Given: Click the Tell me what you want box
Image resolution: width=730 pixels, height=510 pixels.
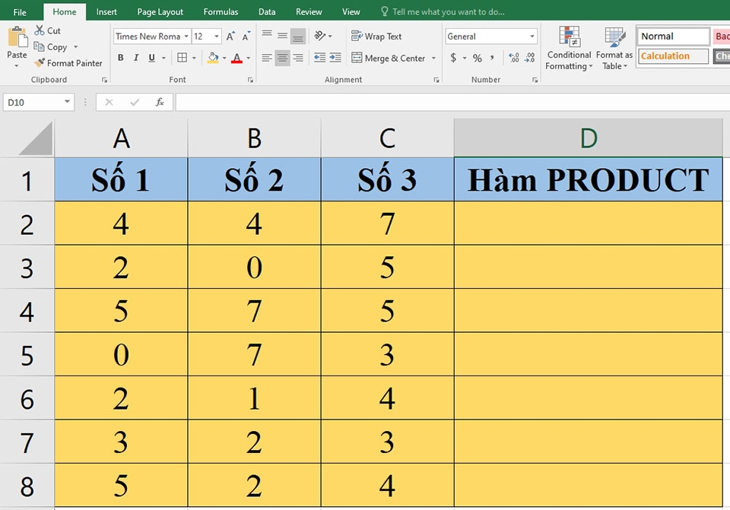Looking at the screenshot, I should tap(443, 11).
